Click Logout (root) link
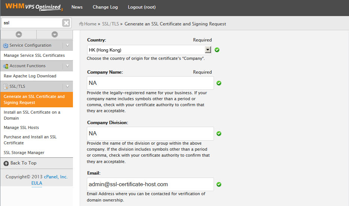 [141, 7]
